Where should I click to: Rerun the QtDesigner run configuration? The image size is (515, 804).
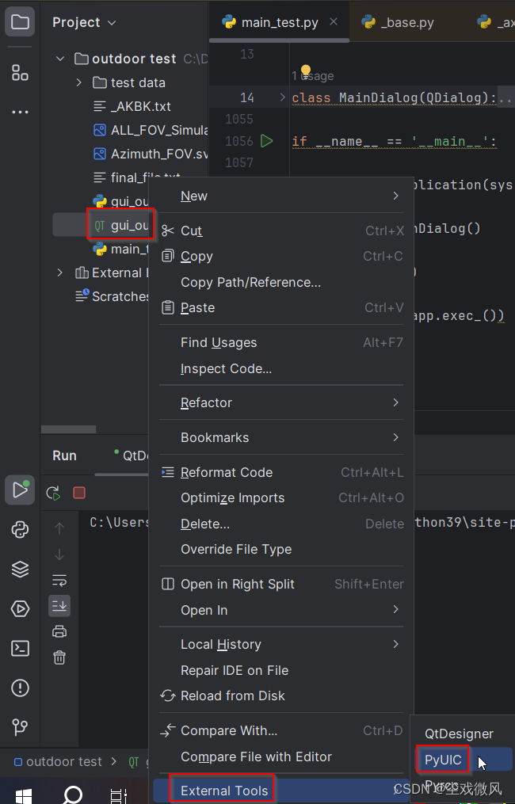53,493
